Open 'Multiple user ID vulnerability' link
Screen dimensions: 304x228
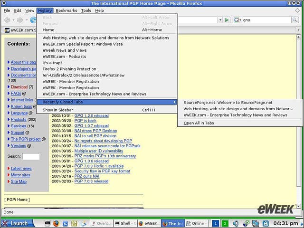99,151
